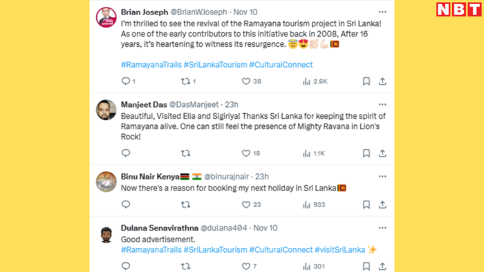This screenshot has width=484, height=272.
Task: Reply to Brian Joseph's tweet
Action: [126, 81]
